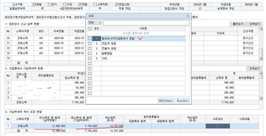Toggle select-all checkbox in 사유 header
The image size is (266, 136).
pos(90,29)
